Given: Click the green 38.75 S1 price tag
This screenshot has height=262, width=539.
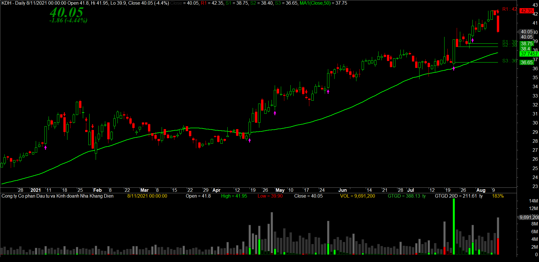Looking at the screenshot, I should (526, 44).
